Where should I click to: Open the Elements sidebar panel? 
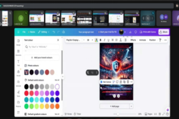coord(18,52)
